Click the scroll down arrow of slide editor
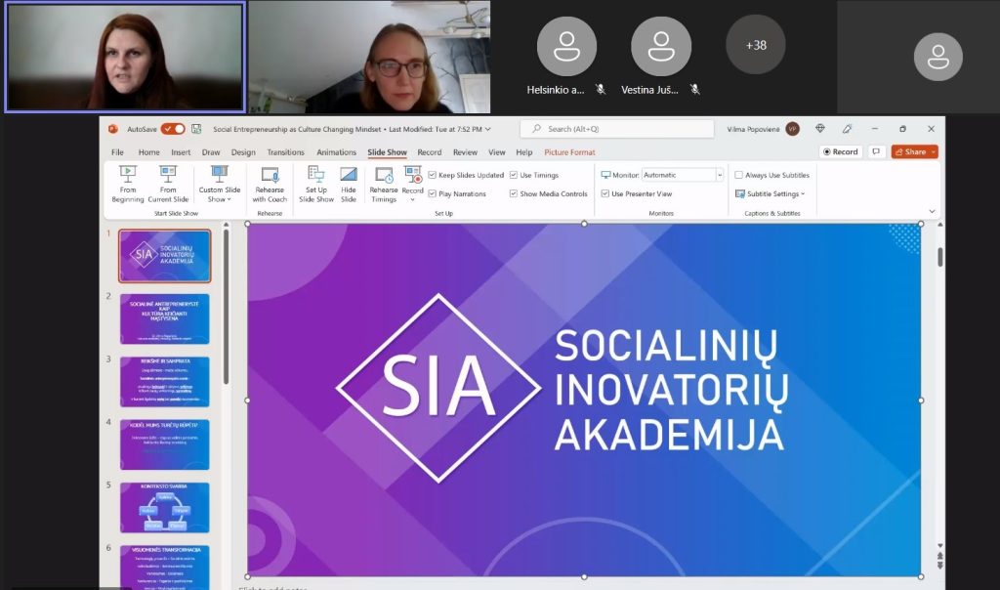This screenshot has width=1000, height=590. click(940, 546)
